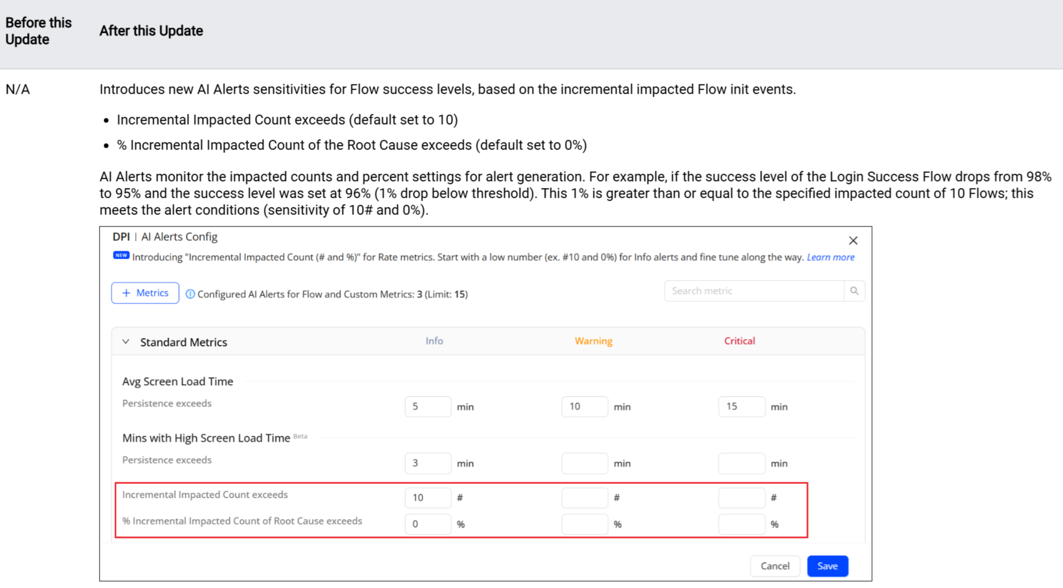Select the Warning column header
Image resolution: width=1063 pixels, height=588 pixels.
coord(593,341)
